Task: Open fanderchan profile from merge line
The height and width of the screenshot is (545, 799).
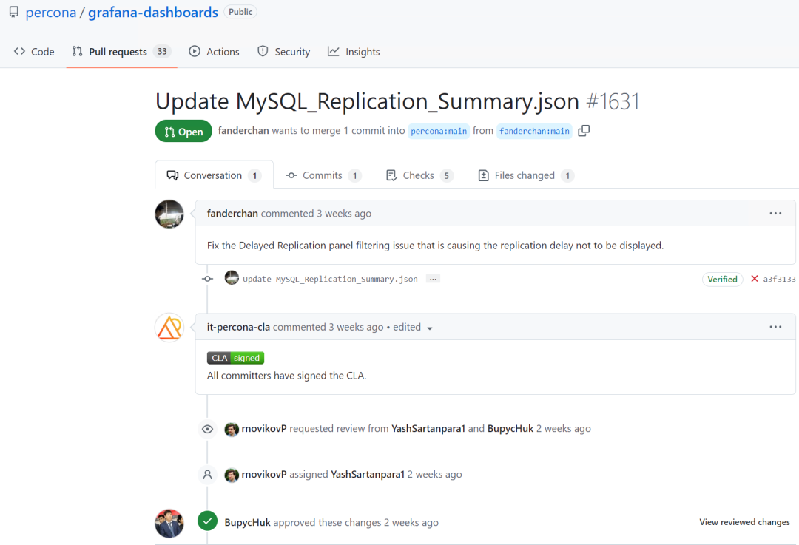Action: click(243, 130)
